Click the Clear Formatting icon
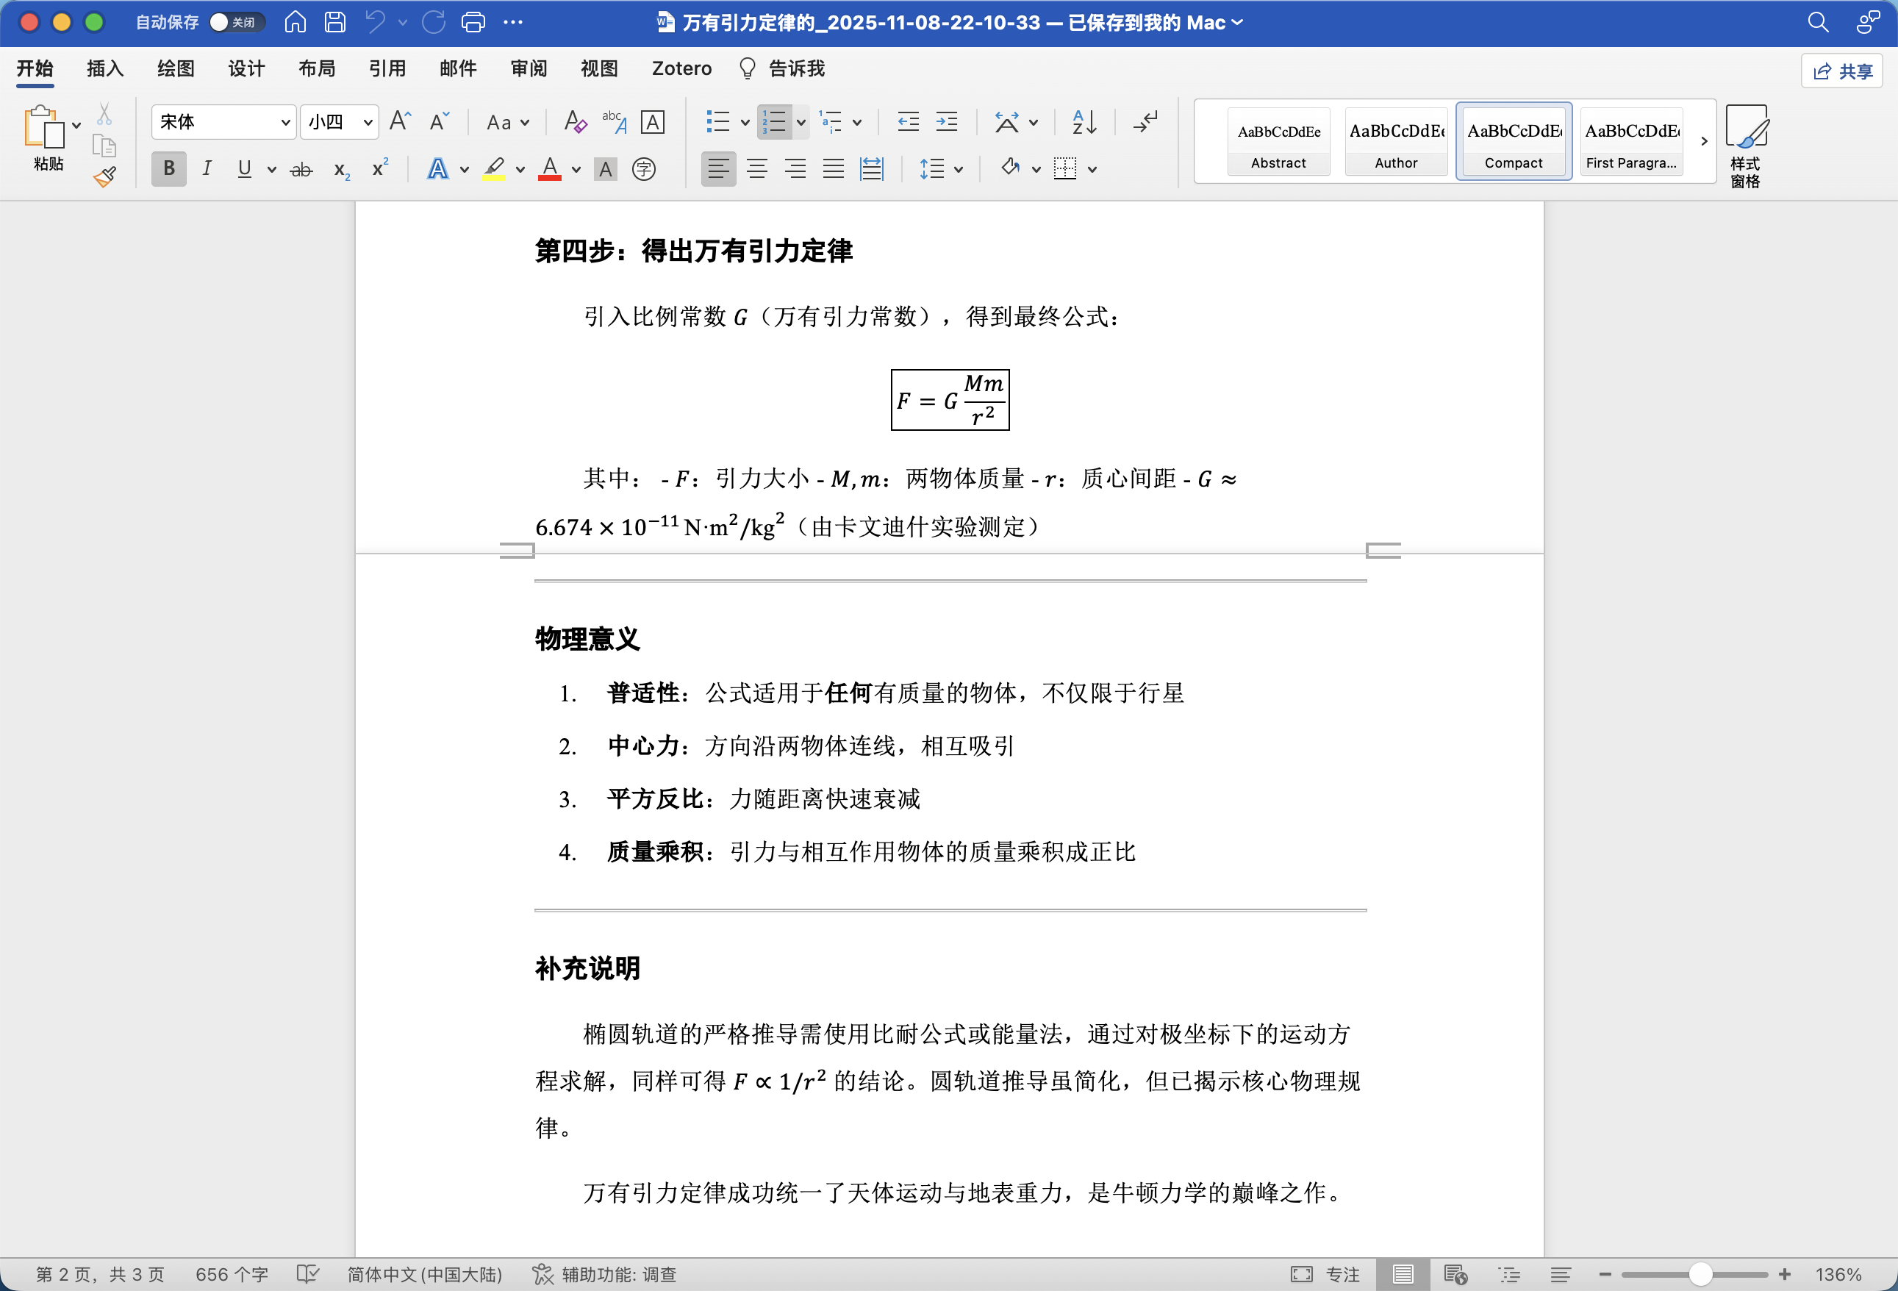Screen dimensions: 1898x1291 click(575, 123)
